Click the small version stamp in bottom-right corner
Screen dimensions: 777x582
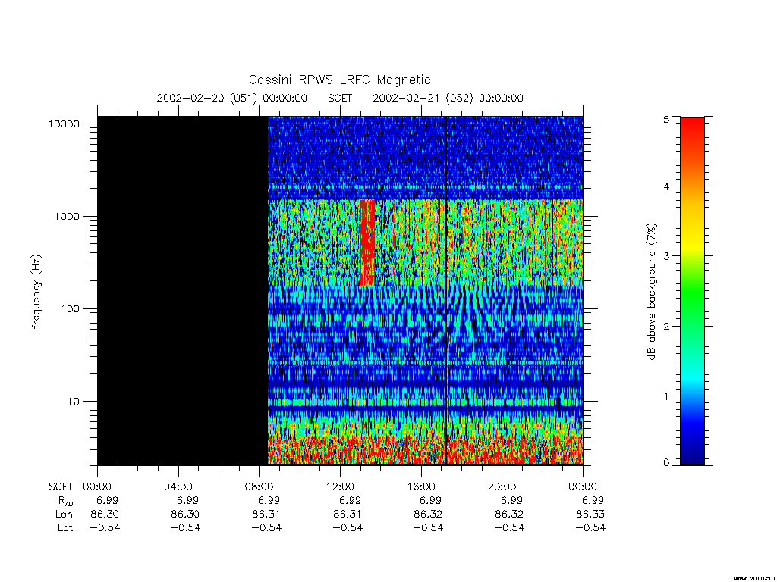(753, 578)
